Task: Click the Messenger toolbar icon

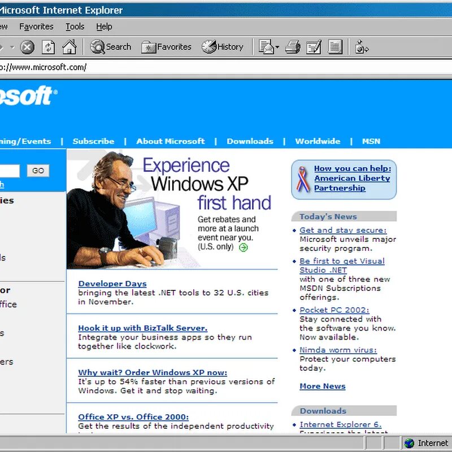Action: (x=362, y=47)
